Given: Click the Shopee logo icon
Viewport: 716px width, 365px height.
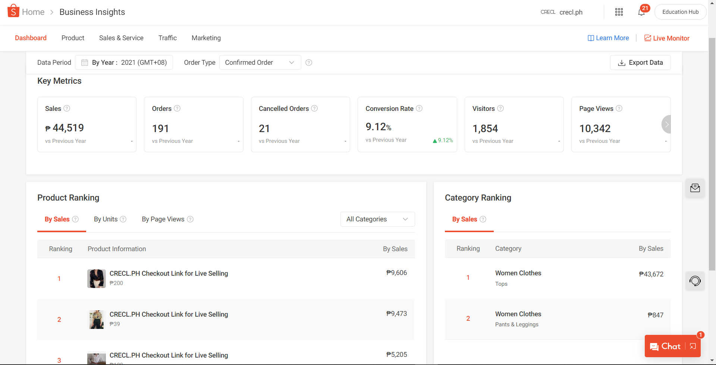Looking at the screenshot, I should (x=13, y=11).
